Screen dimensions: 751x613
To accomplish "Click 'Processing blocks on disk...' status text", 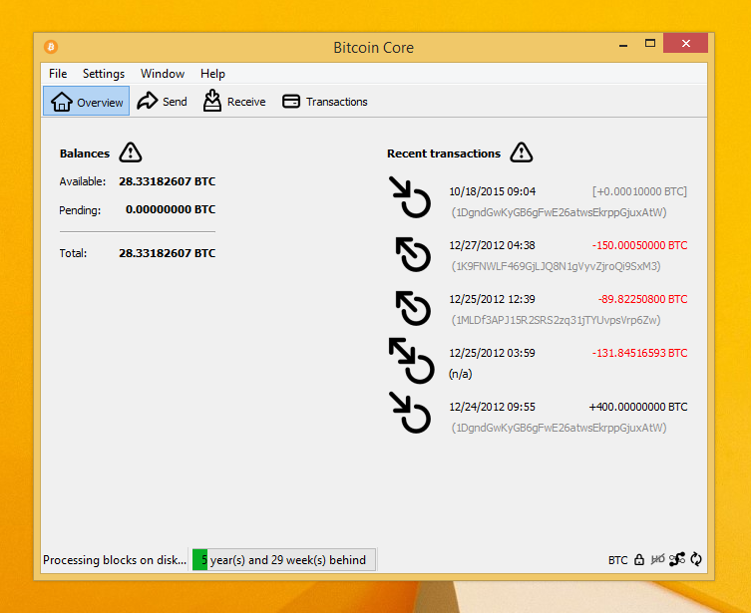I will tap(115, 560).
